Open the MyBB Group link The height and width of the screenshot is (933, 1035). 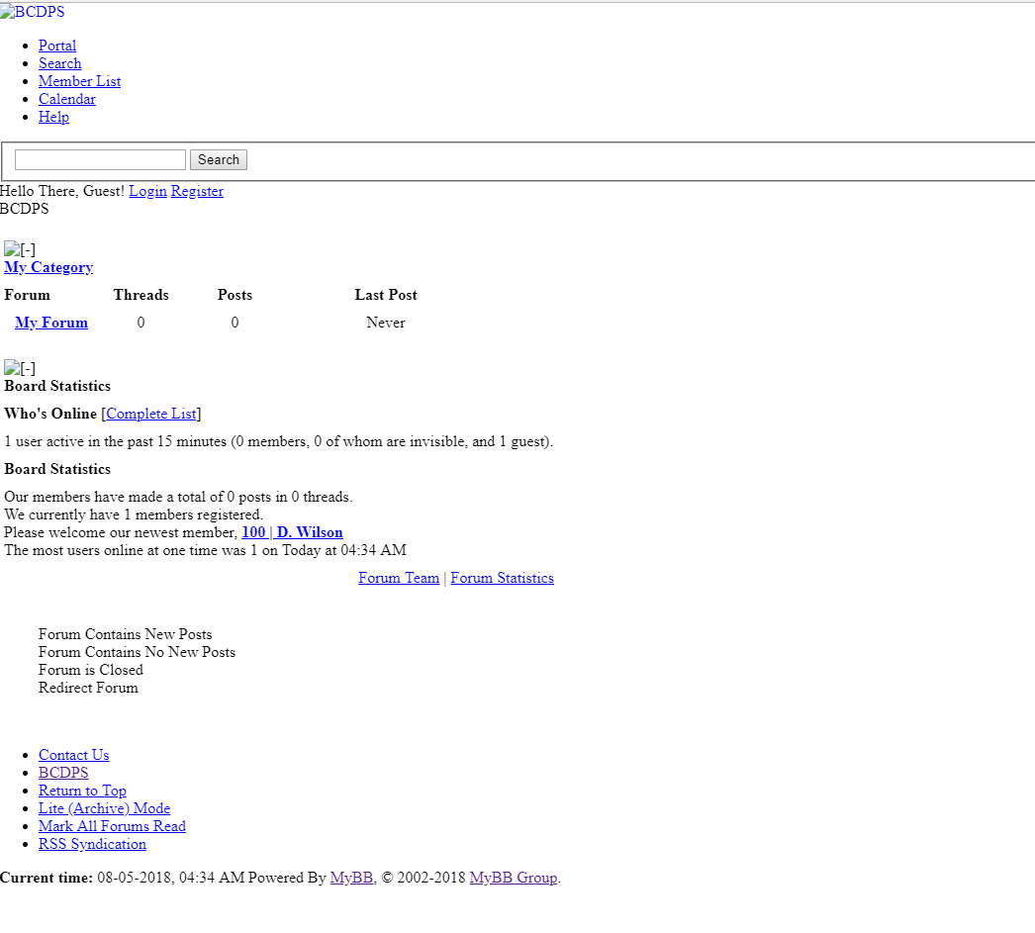[514, 878]
